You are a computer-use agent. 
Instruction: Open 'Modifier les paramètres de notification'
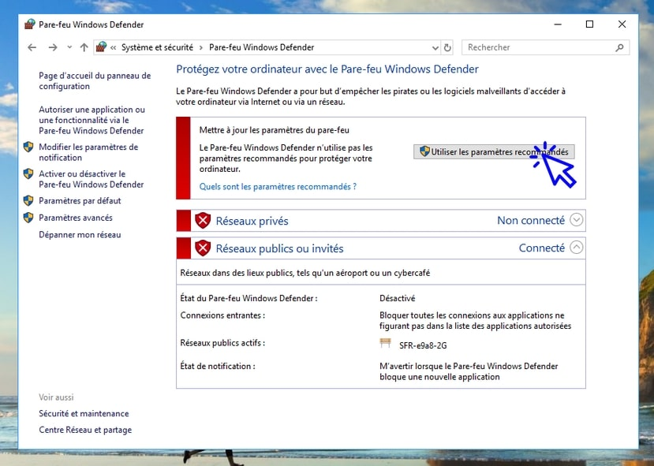(x=88, y=152)
